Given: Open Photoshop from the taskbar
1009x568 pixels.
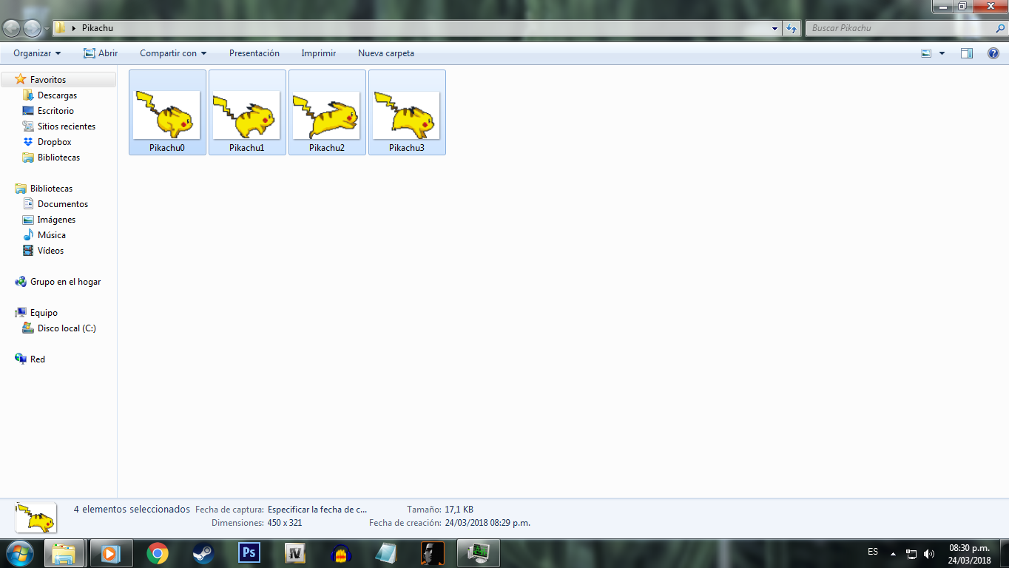Looking at the screenshot, I should pyautogui.click(x=249, y=553).
